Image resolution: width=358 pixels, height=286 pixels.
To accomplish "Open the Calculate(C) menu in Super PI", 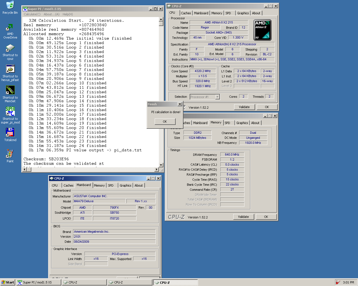I will click(32, 14).
